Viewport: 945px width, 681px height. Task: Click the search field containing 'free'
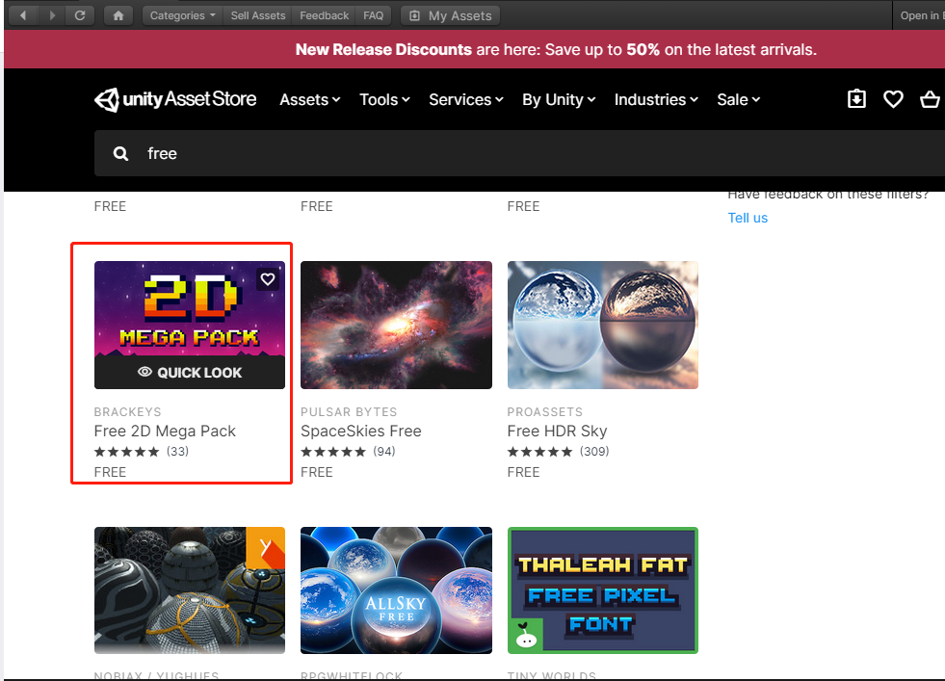[x=519, y=153]
